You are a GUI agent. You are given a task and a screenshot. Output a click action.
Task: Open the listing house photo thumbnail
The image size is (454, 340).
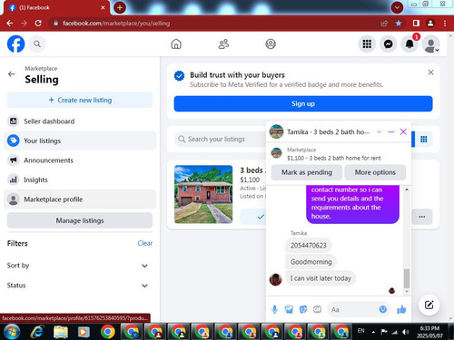(x=203, y=194)
